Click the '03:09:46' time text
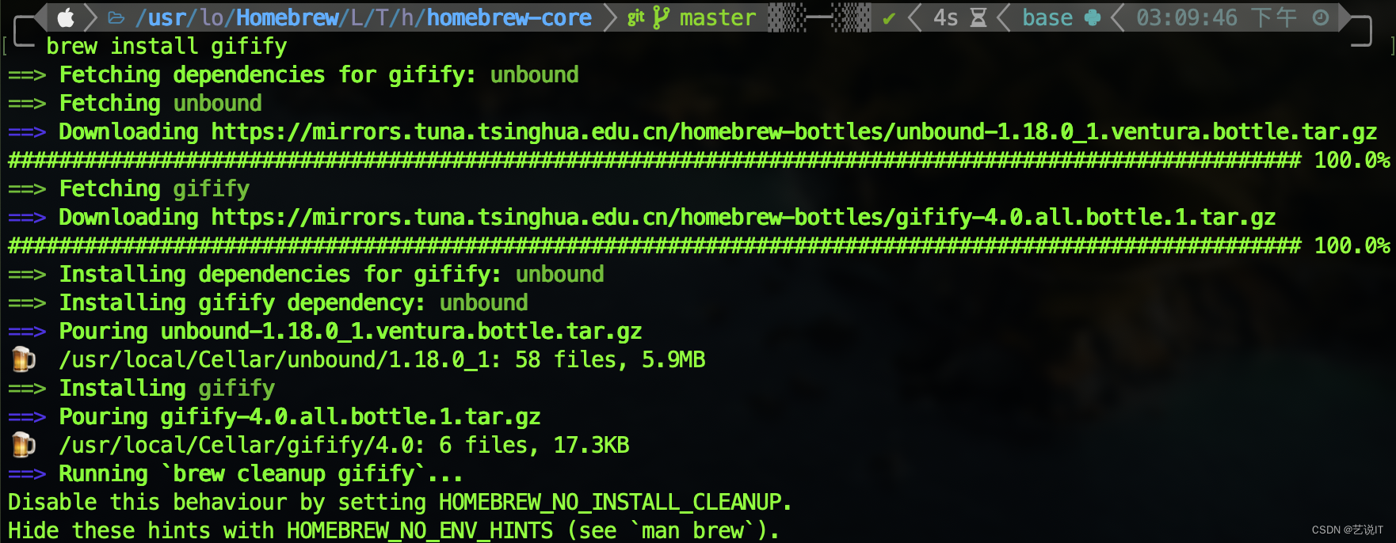The height and width of the screenshot is (543, 1396). tap(1187, 17)
